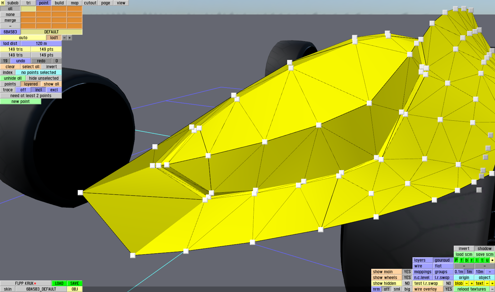
Task: Set trace mode to off
Action: (23, 90)
